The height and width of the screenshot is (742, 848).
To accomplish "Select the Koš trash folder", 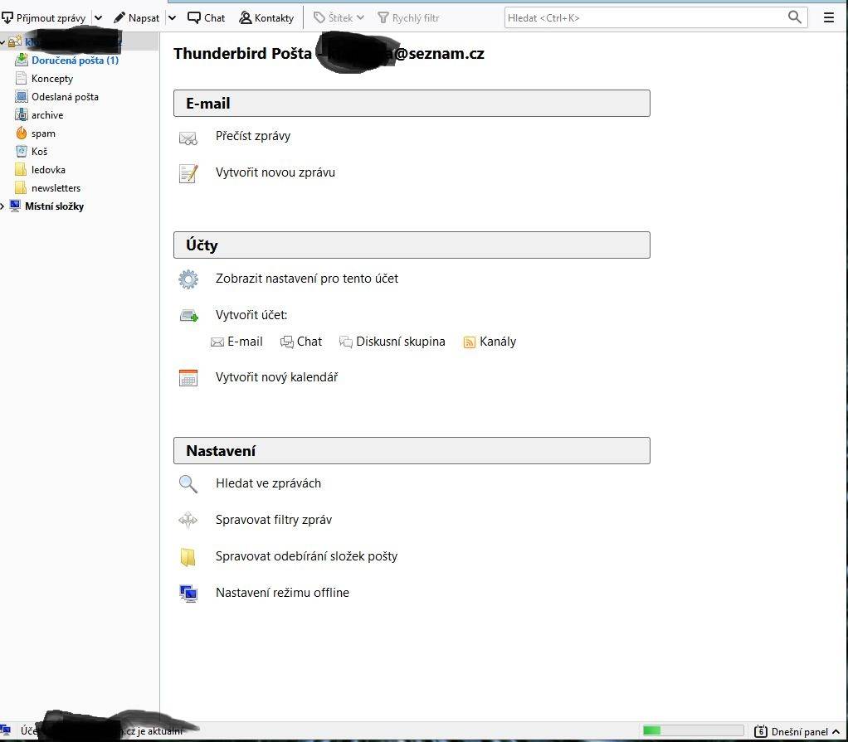I will [40, 152].
